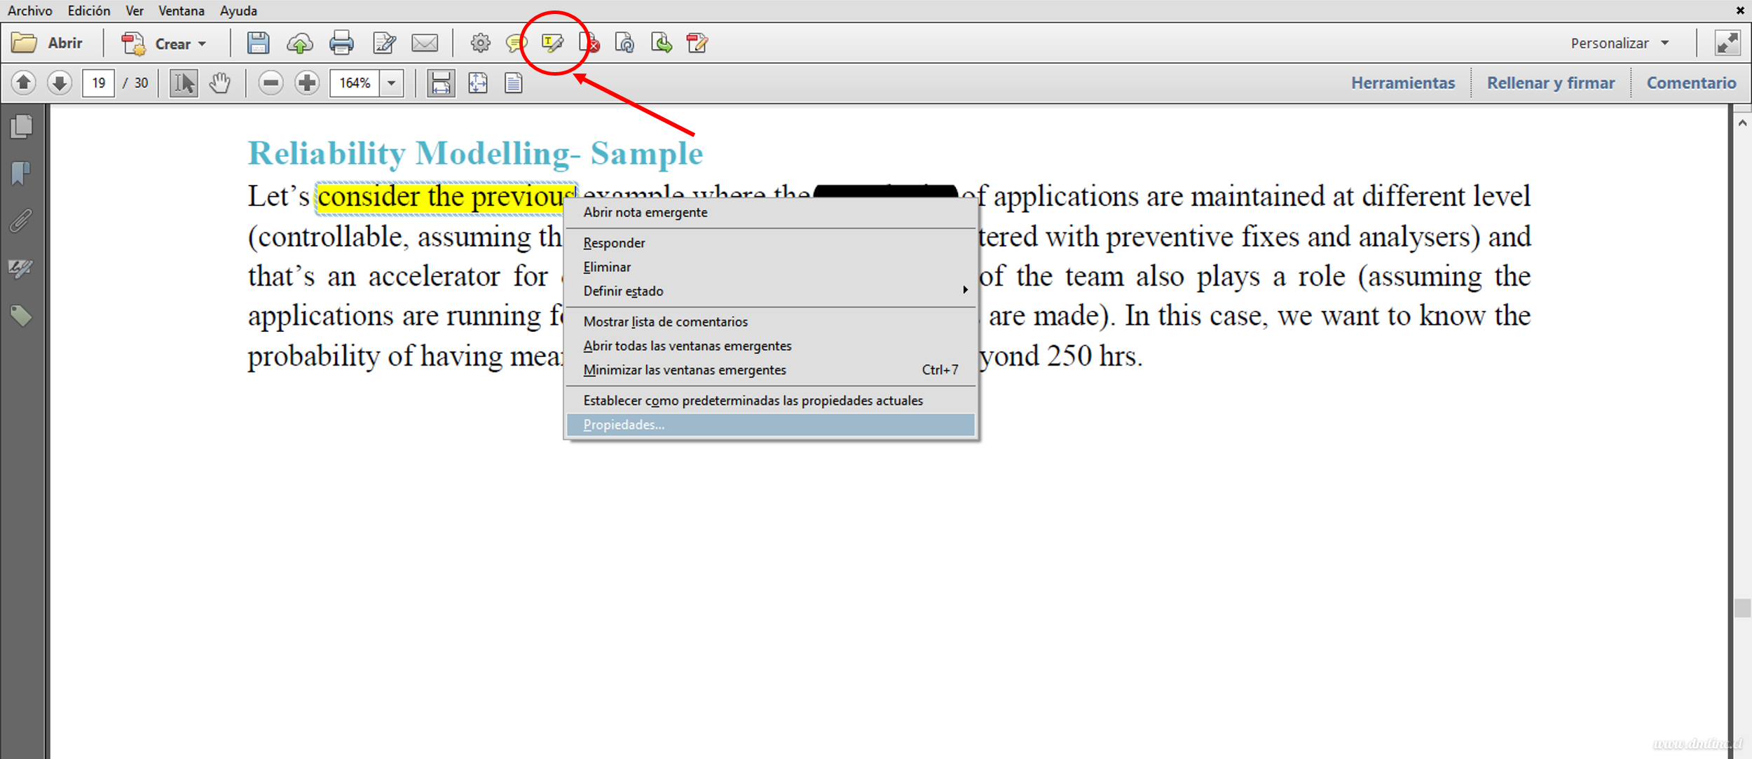The height and width of the screenshot is (759, 1752).
Task: Click the Rellenar y firmar button
Action: pos(1551,82)
